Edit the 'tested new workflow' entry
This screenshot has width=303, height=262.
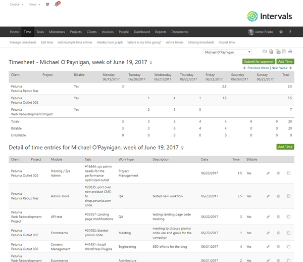pyautogui.click(x=268, y=196)
